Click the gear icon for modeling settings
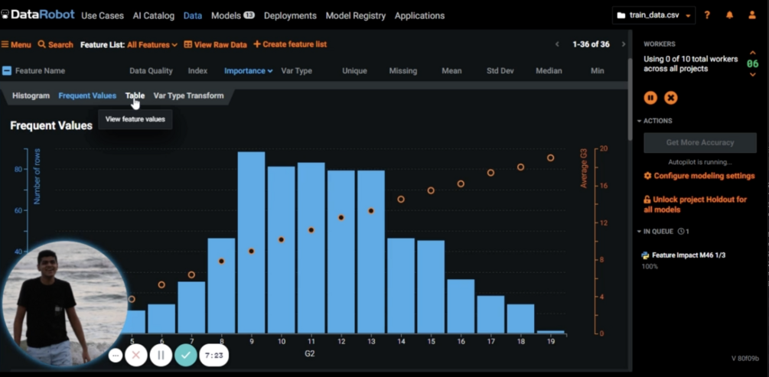 pos(647,176)
